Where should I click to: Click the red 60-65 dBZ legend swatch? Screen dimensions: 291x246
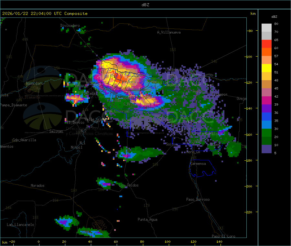point(266,44)
